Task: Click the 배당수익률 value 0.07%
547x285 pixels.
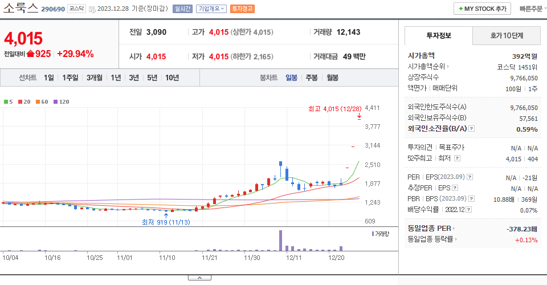Action: pos(529,210)
